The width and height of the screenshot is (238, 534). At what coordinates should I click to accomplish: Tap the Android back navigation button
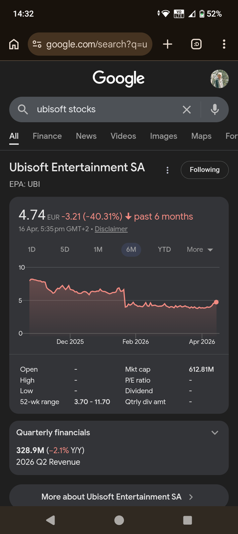pos(51,520)
